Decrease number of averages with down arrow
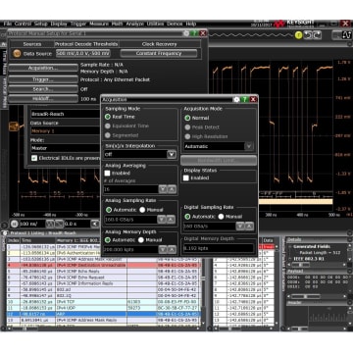Image resolution: width=353 pixels, height=353 pixels. point(163,189)
